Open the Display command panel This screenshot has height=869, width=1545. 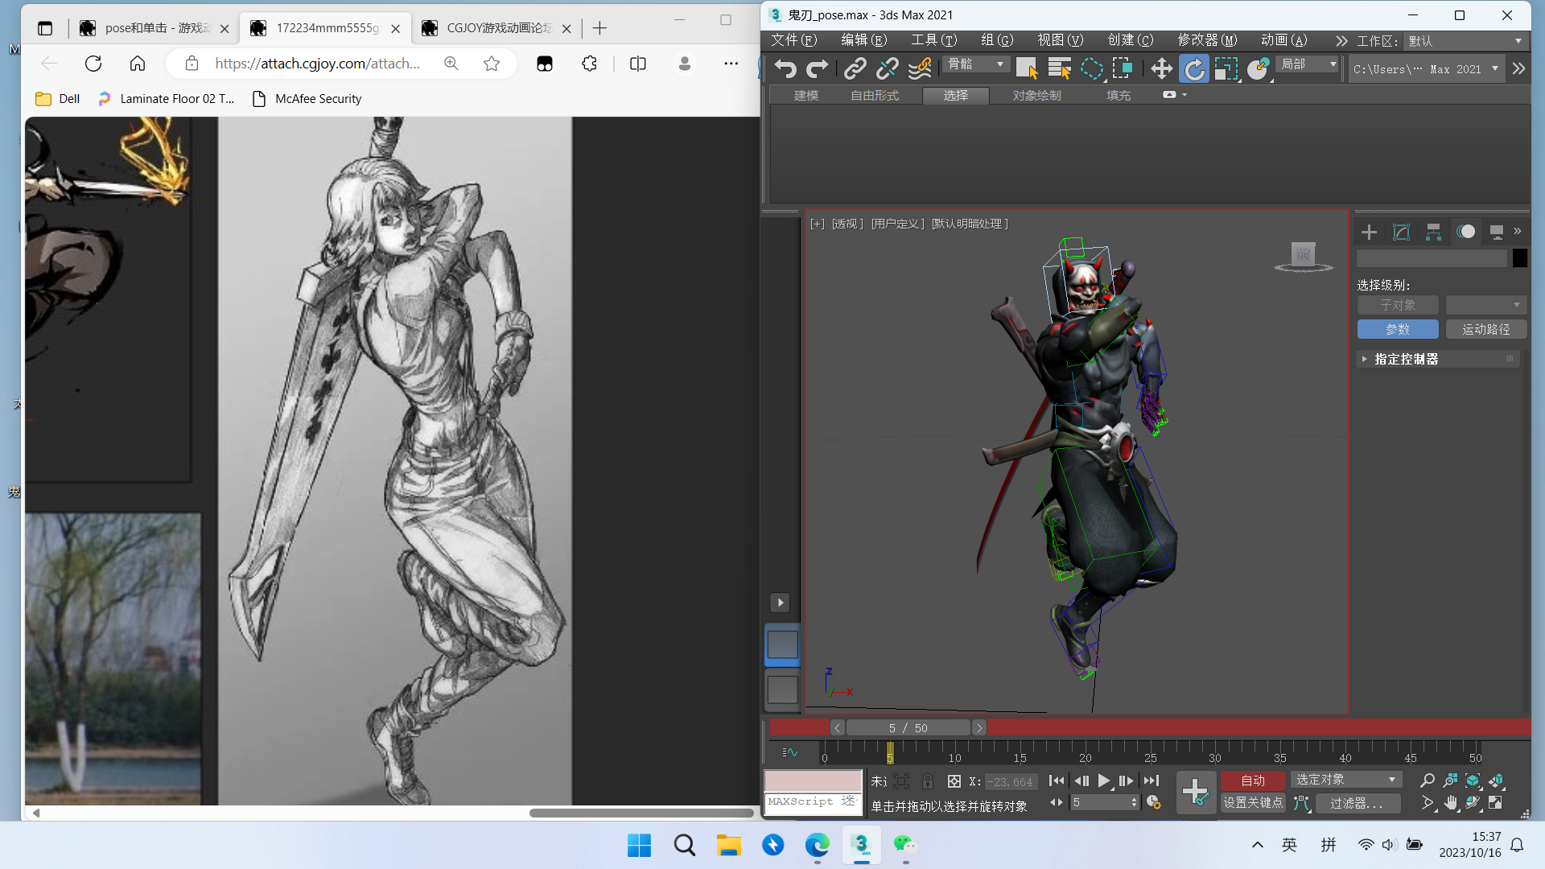click(x=1497, y=233)
